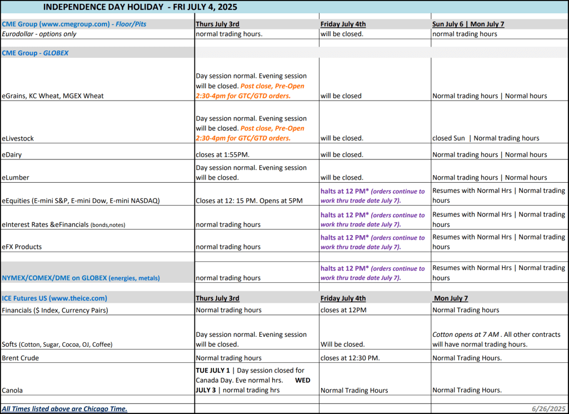Click Financials Monday 'Normal Trading hours' cell

466,310
